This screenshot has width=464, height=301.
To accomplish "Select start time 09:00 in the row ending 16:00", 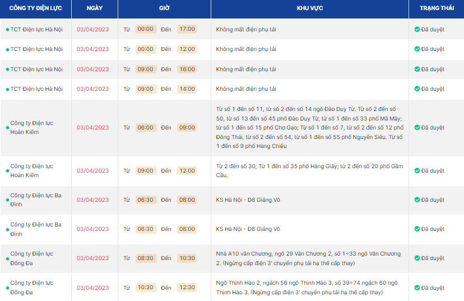I will pyautogui.click(x=146, y=70).
